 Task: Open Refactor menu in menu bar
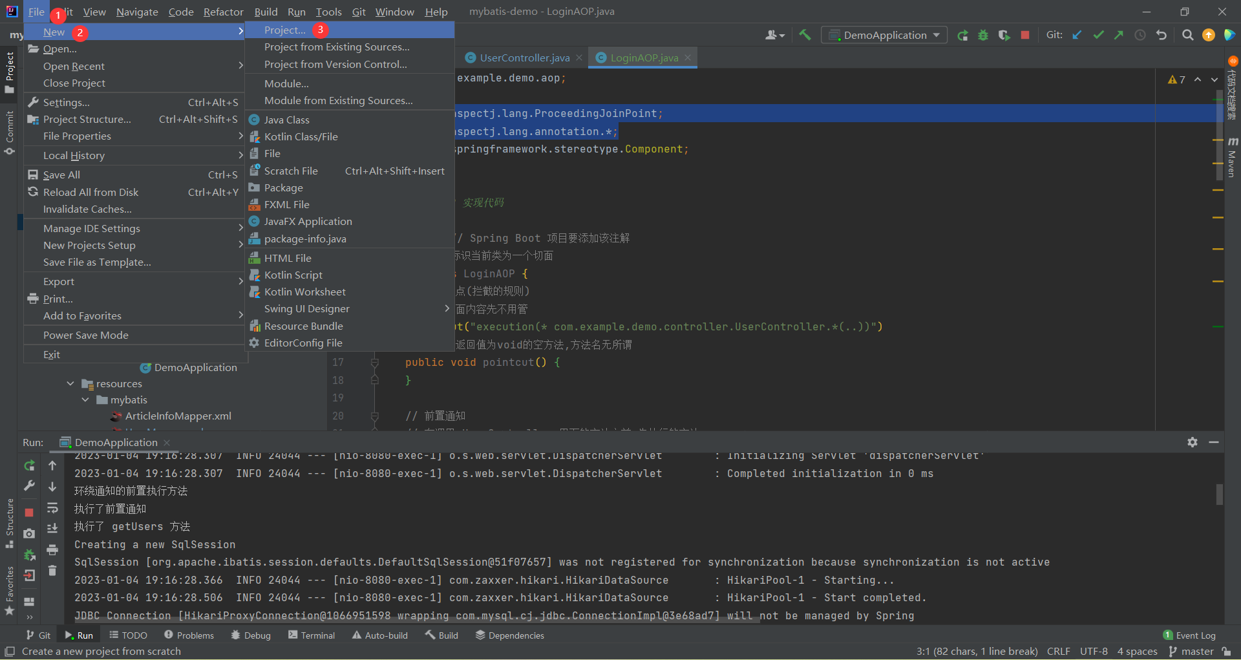pyautogui.click(x=223, y=12)
